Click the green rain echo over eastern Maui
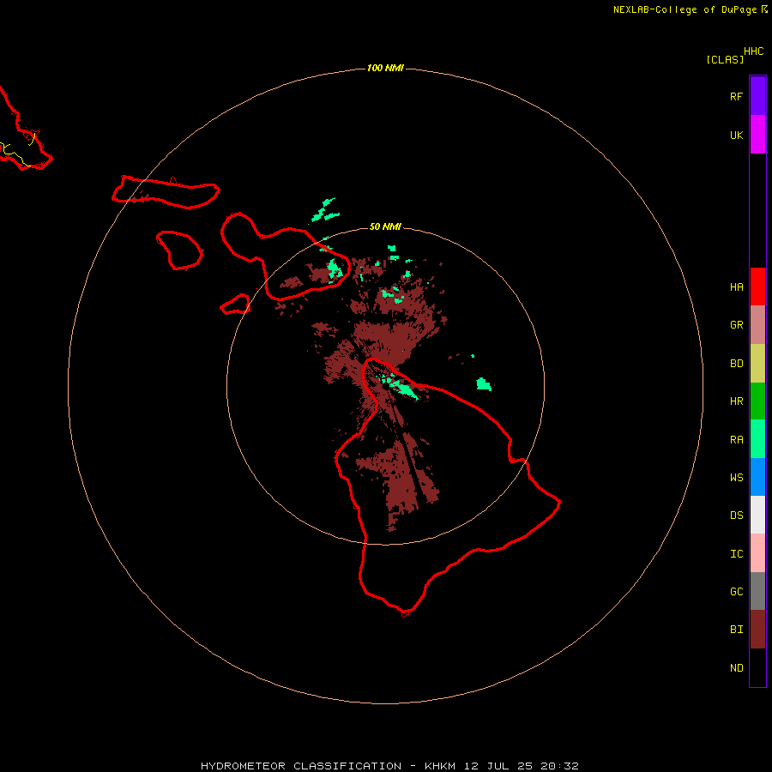This screenshot has width=772, height=772. click(x=335, y=268)
